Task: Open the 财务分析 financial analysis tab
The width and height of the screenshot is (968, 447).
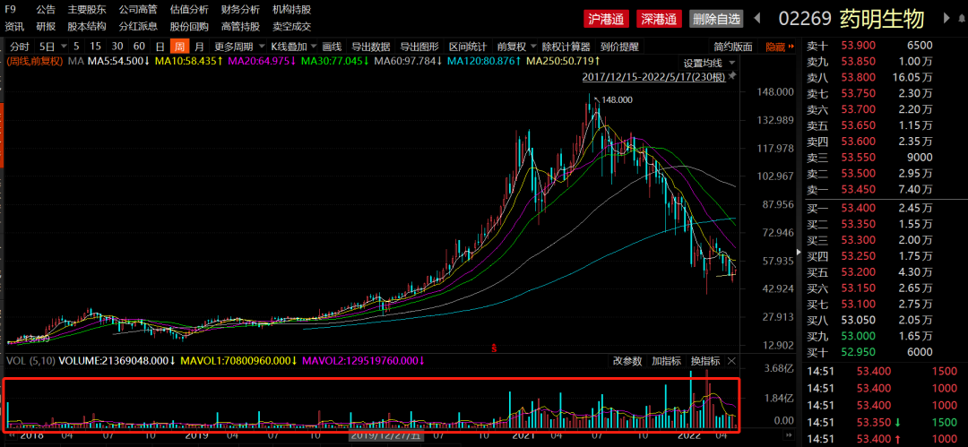Action: point(241,9)
